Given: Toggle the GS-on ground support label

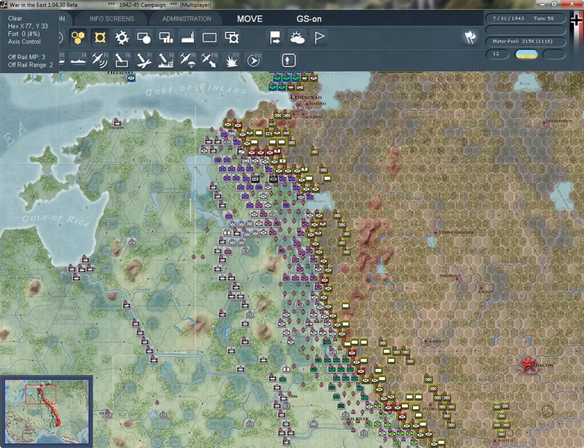Looking at the screenshot, I should [x=309, y=19].
